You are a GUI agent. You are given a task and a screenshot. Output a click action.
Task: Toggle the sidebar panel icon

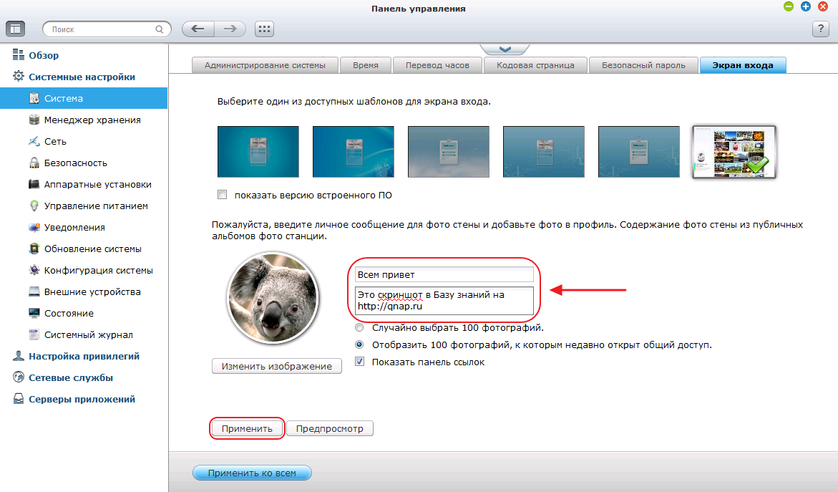point(16,29)
